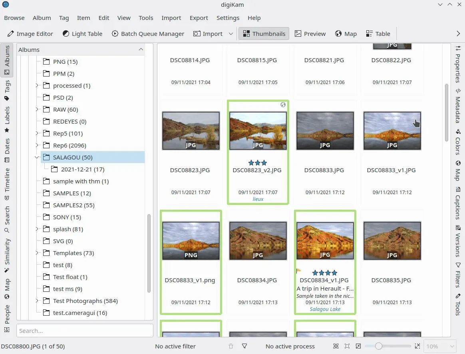Viewport: 465px width, 354px height.
Task: Open the Settings menu
Action: point(228,18)
